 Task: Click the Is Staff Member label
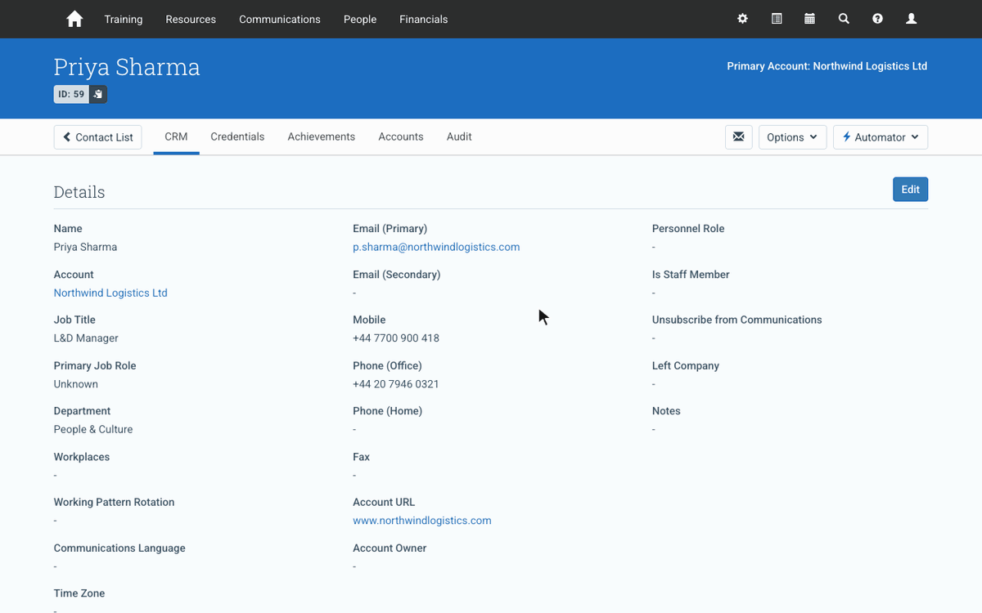[x=691, y=275]
